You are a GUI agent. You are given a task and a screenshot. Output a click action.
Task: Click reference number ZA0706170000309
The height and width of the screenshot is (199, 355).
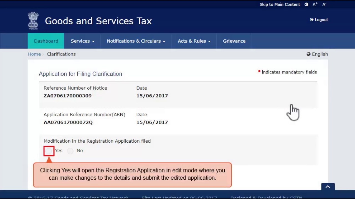(x=67, y=96)
